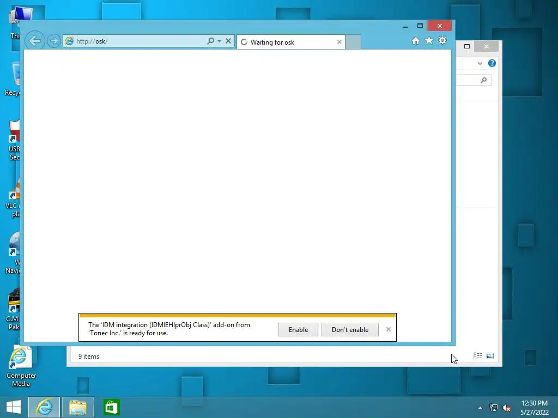The image size is (558, 418).
Task: Click the '9 items' status text
Action: (x=89, y=356)
